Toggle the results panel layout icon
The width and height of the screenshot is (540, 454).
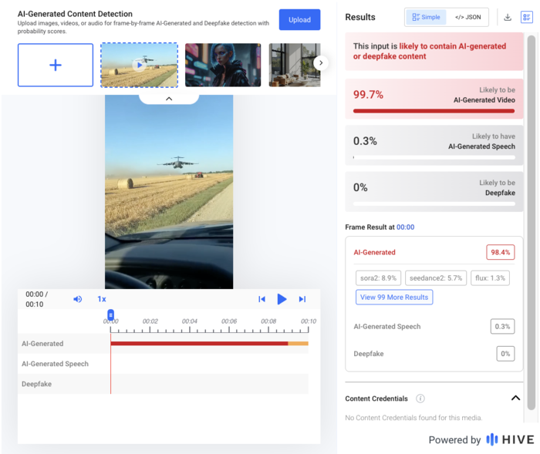pyautogui.click(x=527, y=17)
